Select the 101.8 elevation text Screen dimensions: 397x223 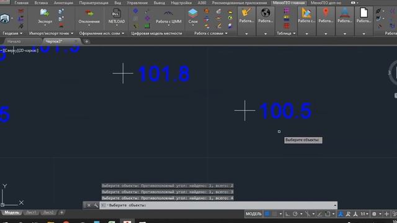[164, 74]
